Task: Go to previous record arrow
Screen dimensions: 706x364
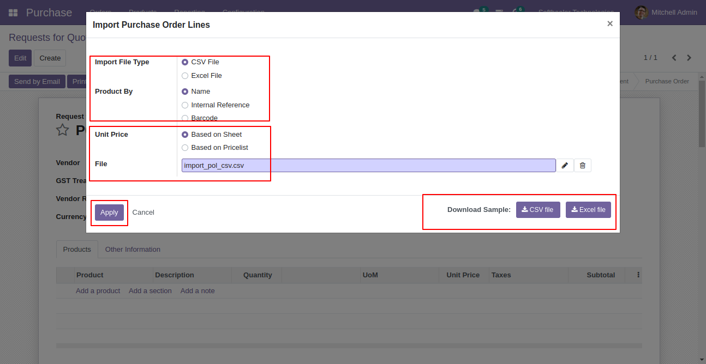Action: 674,58
